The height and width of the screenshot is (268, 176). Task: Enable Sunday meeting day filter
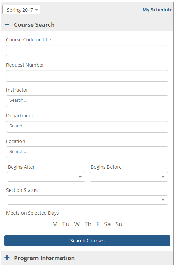(119, 224)
